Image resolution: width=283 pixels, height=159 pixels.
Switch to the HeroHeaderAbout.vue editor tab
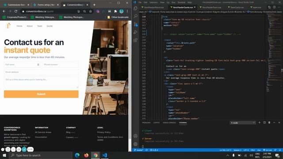[x=153, y=8]
